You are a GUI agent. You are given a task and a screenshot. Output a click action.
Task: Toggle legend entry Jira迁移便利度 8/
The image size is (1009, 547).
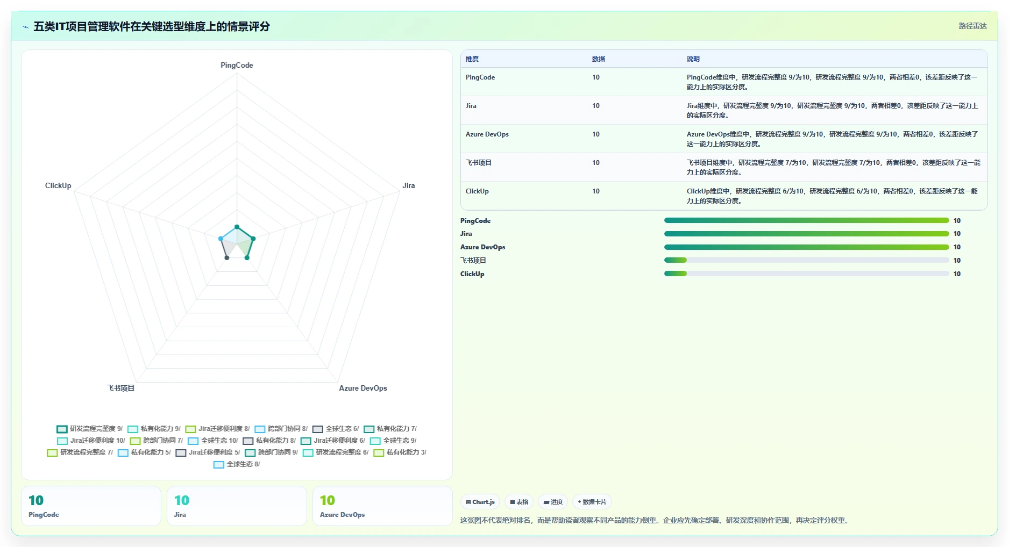pos(217,429)
